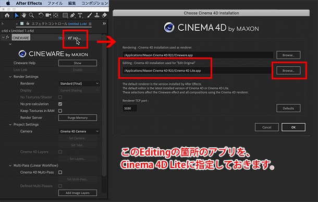Enable Cinema 4D Multi-Pass checkbox
The height and width of the screenshot is (202, 318).
(x=60, y=172)
